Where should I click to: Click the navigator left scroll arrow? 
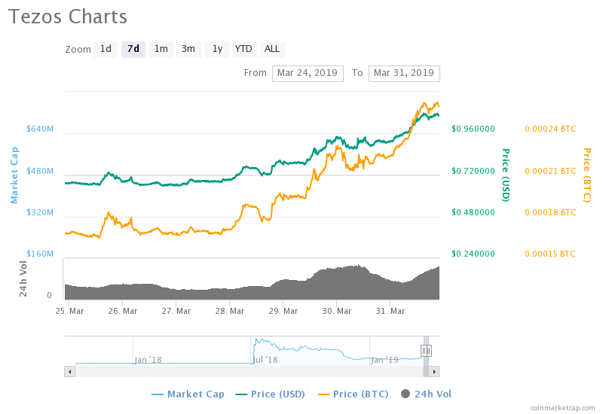pyautogui.click(x=69, y=371)
